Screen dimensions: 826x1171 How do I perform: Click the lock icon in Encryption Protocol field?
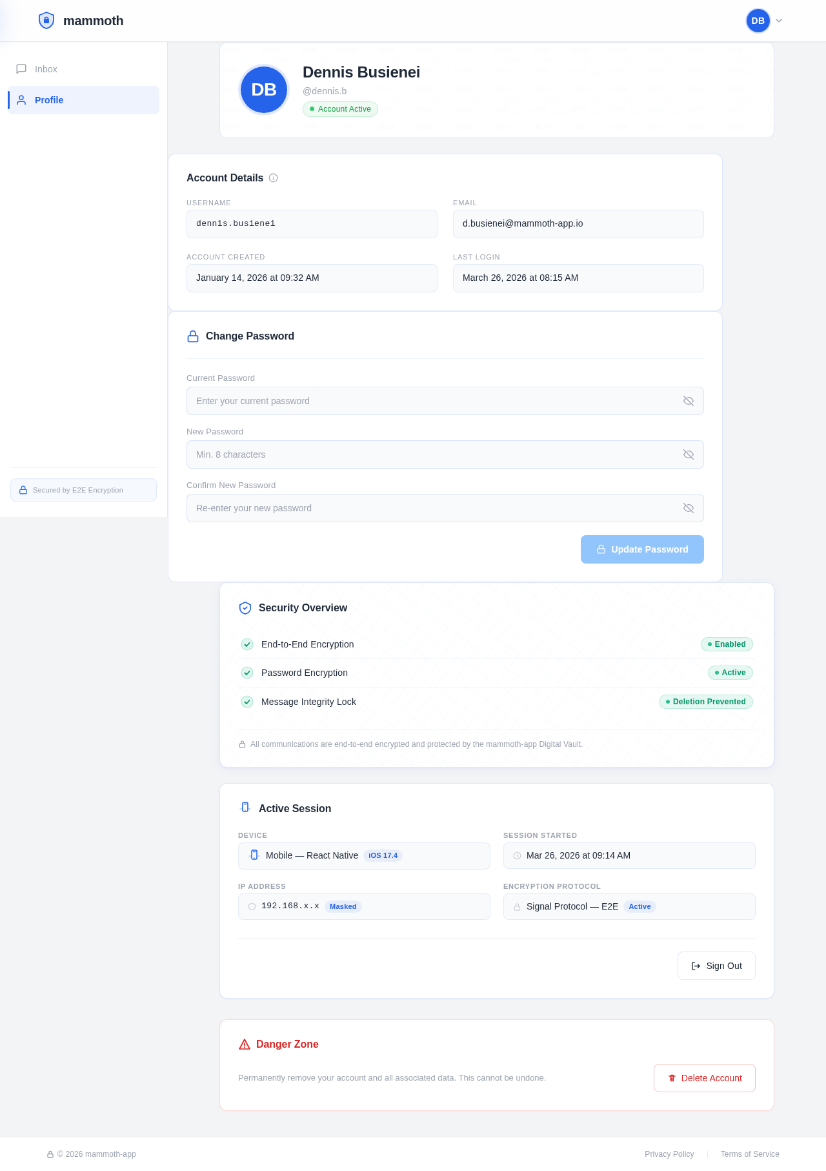tap(517, 907)
